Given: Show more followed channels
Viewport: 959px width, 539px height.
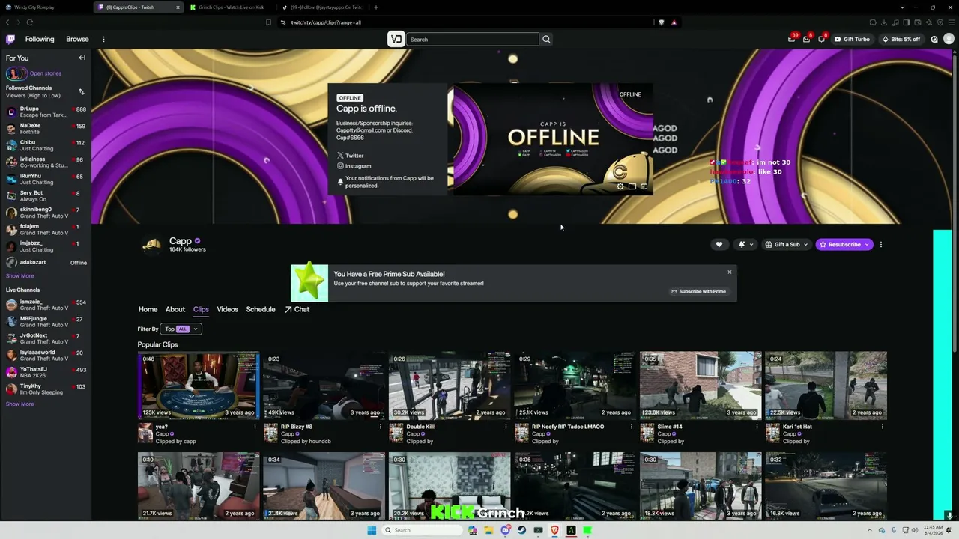Looking at the screenshot, I should click(19, 275).
